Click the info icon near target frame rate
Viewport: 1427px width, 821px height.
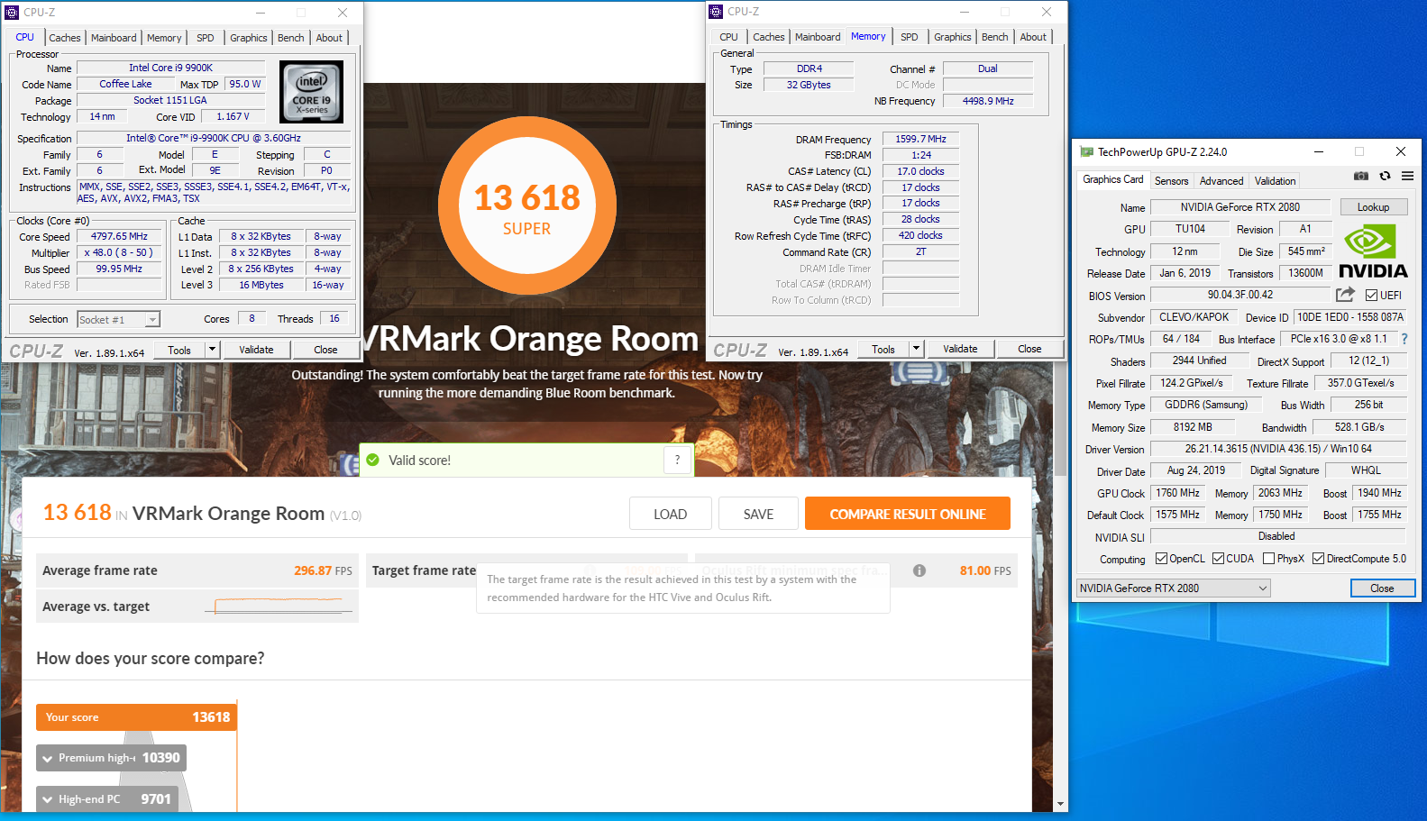pos(919,570)
